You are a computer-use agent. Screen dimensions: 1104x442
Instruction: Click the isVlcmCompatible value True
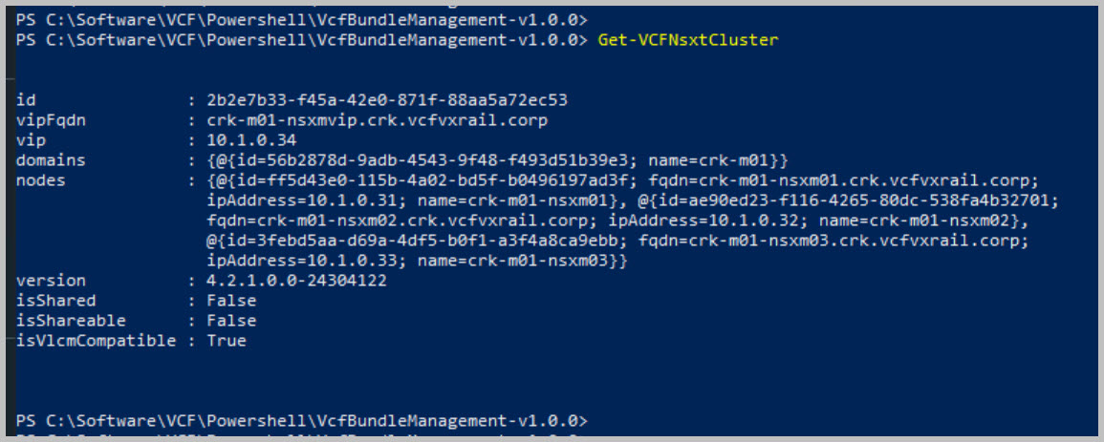tap(227, 341)
